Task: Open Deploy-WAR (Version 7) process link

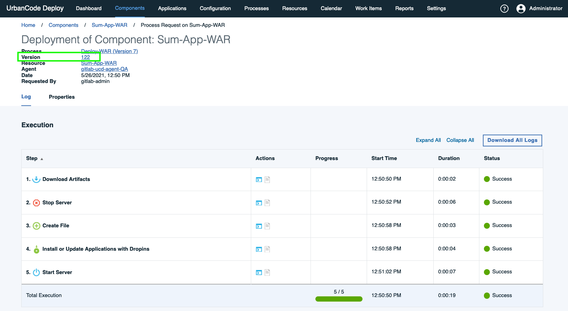Action: (x=110, y=51)
